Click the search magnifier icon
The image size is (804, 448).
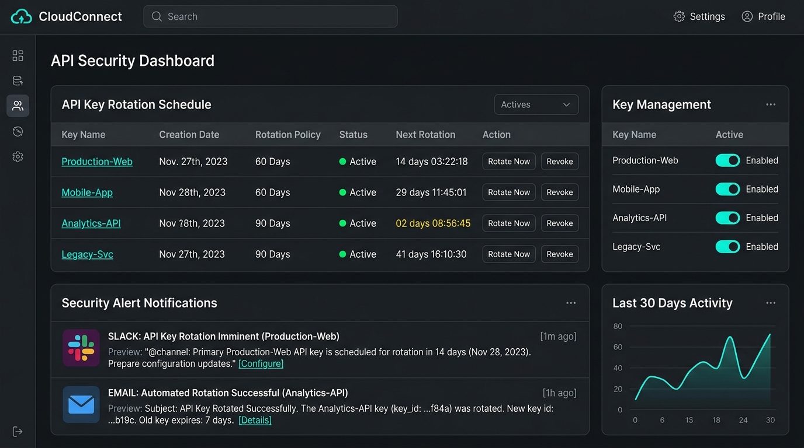[x=157, y=16]
